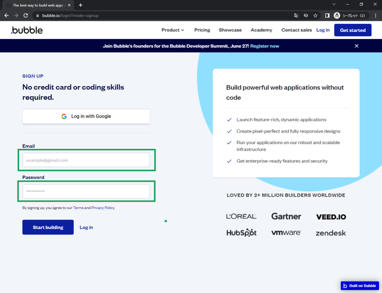The width and height of the screenshot is (382, 293).
Task: Follow the Register now link in banner
Action: coord(264,46)
